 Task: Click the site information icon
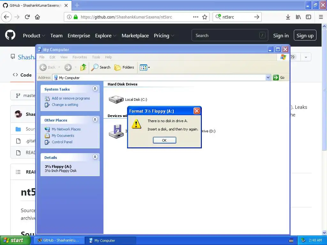pyautogui.click(x=69, y=17)
